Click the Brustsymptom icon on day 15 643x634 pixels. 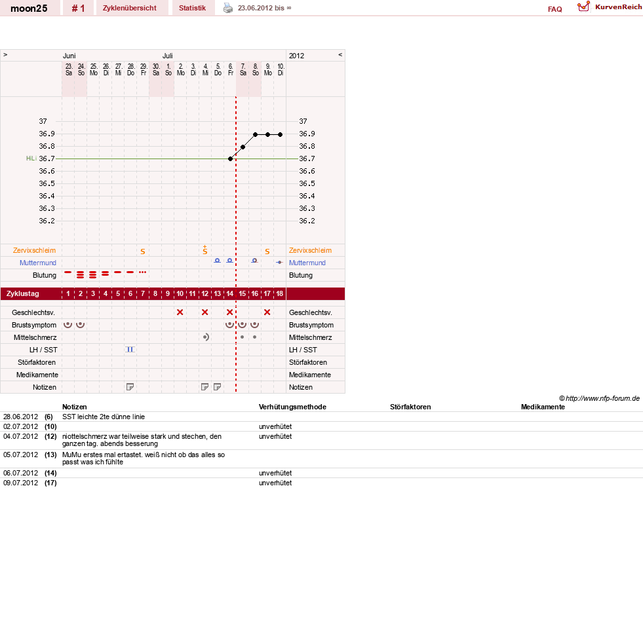[243, 325]
